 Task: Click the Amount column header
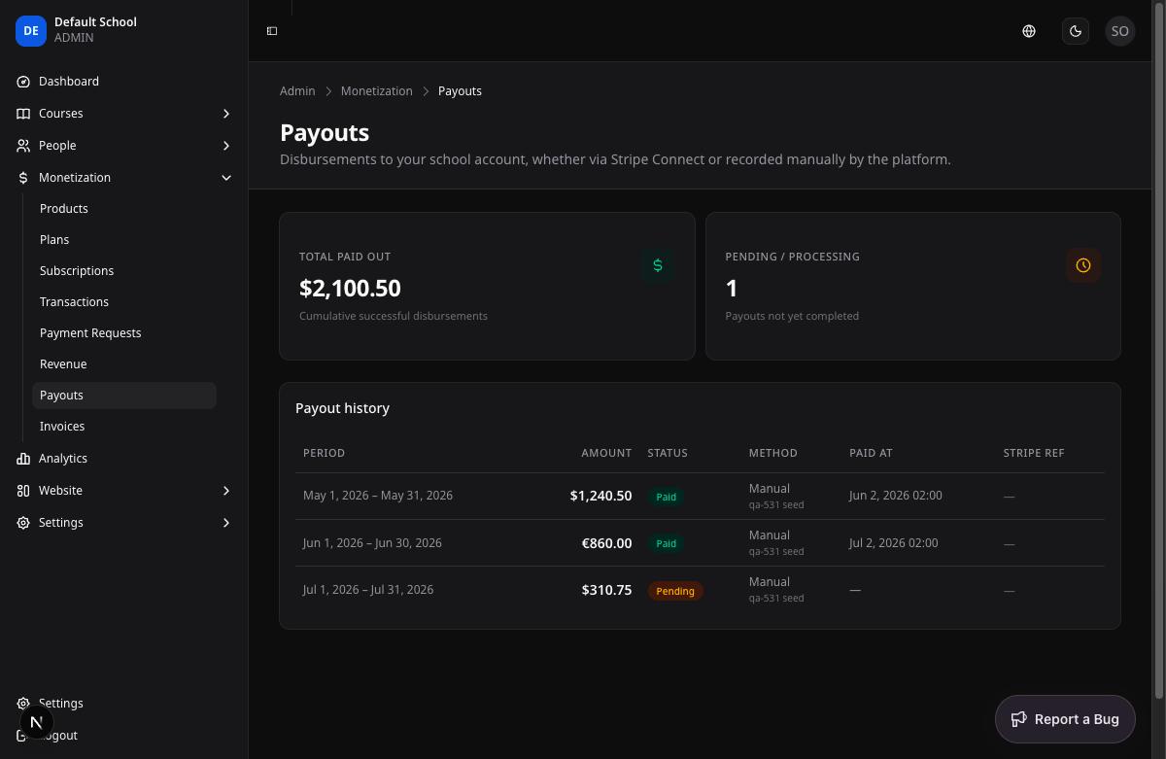[x=606, y=453]
